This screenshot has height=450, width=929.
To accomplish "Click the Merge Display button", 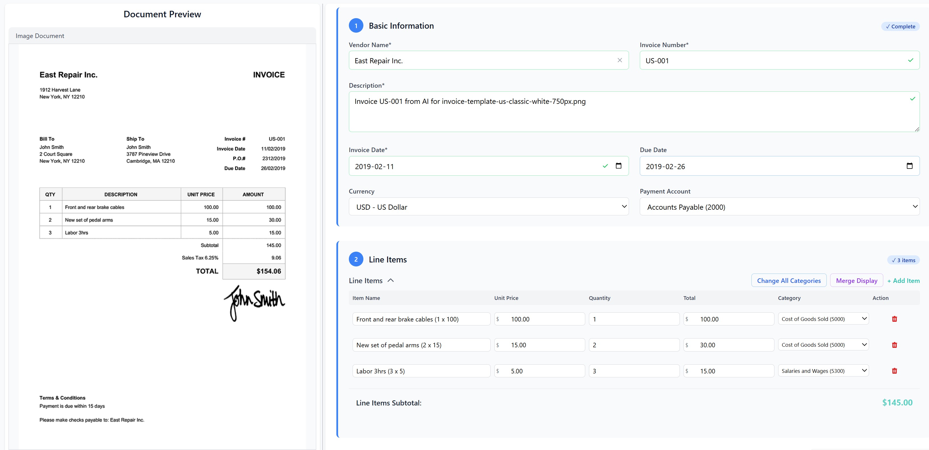I will tap(857, 280).
